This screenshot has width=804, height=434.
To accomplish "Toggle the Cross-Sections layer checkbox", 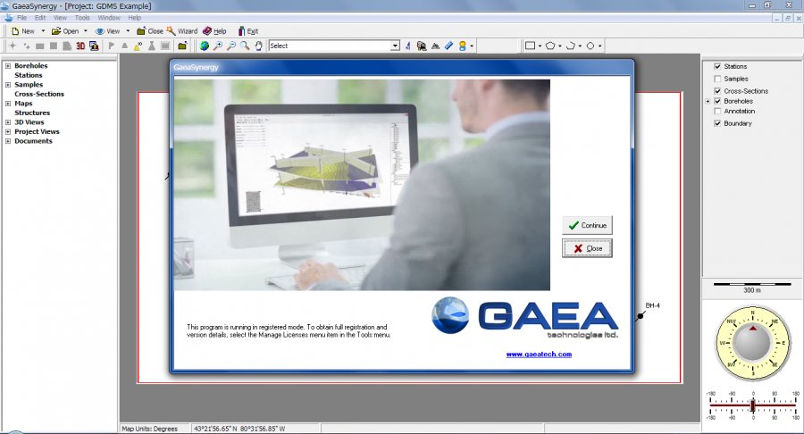I will [717, 91].
